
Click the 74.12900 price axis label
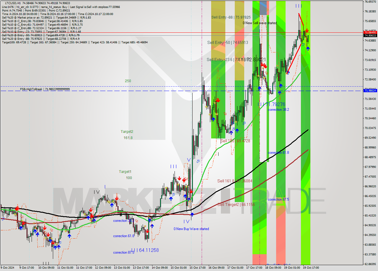pyautogui.click(x=370, y=50)
